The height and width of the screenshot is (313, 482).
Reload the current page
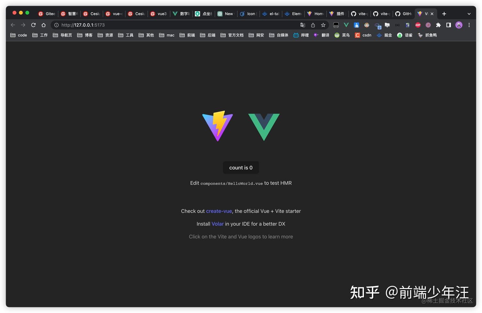coord(33,25)
